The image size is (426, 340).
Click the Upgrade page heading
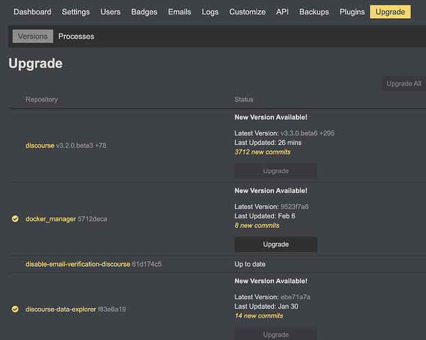tap(35, 64)
